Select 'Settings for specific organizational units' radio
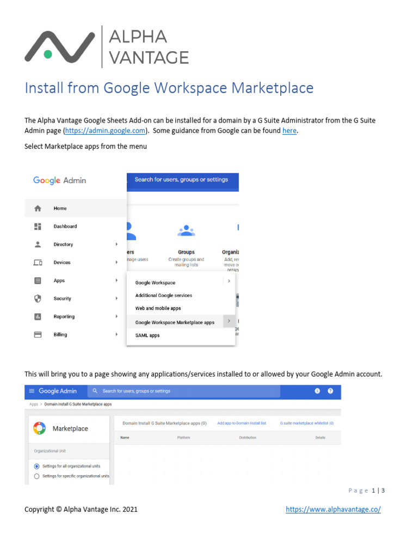The image size is (418, 558). click(x=36, y=476)
